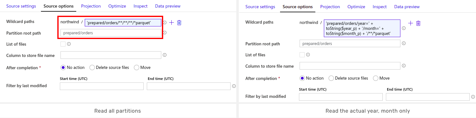This screenshot has width=476, height=118.
Task: Enable the left List of files checkbox
Action: (x=63, y=44)
